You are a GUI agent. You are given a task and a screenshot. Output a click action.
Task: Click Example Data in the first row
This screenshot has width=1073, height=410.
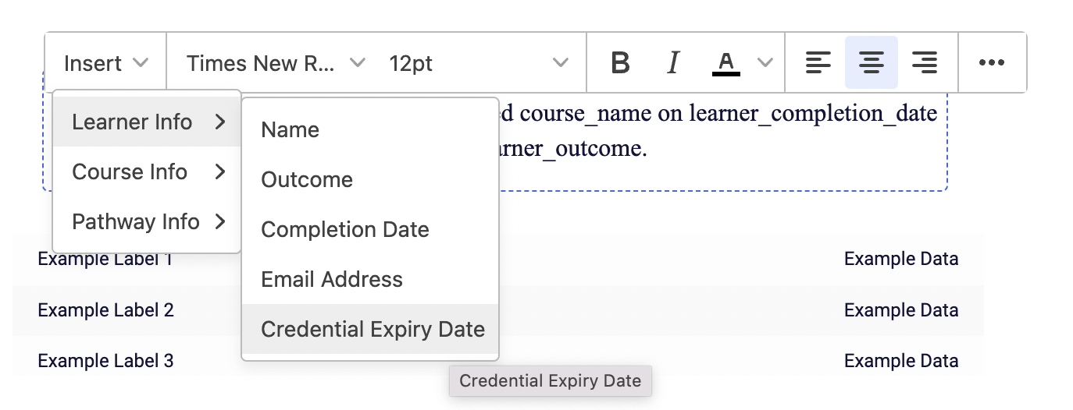901,259
